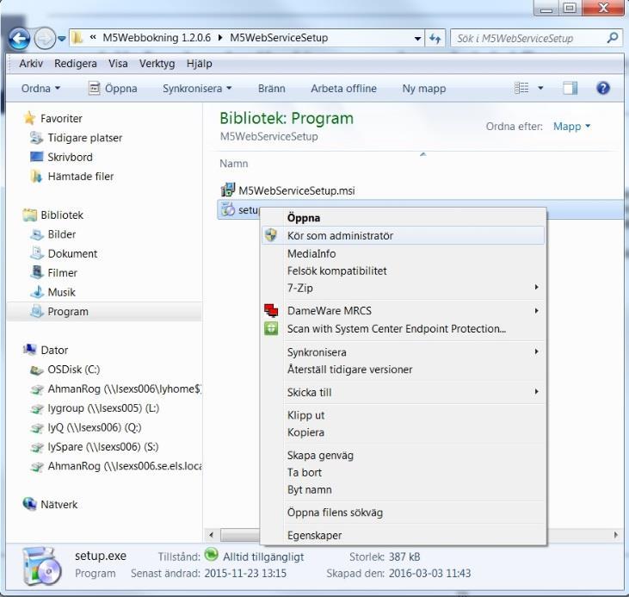Open the Verktyg menu

(x=157, y=64)
